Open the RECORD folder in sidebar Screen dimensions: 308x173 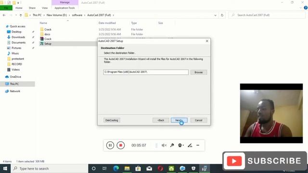(x=17, y=64)
